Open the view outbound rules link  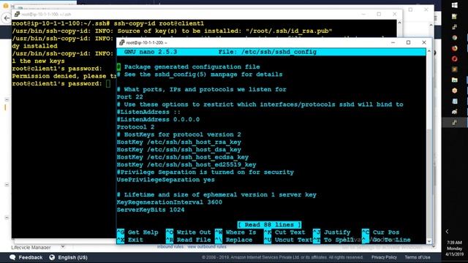pos(206,247)
